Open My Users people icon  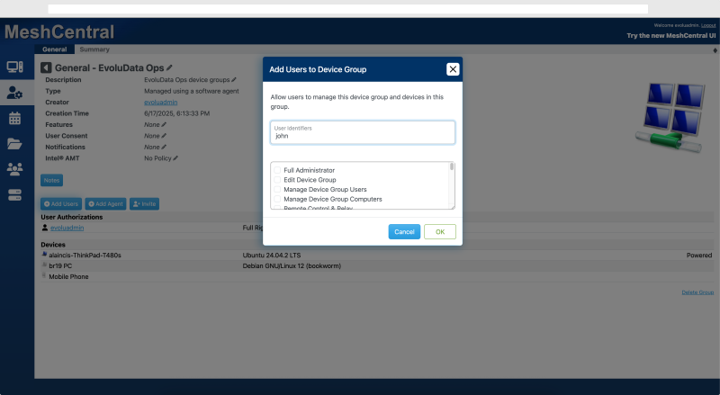[14, 169]
